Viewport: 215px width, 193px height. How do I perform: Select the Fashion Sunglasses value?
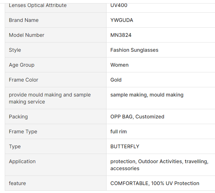tap(134, 50)
